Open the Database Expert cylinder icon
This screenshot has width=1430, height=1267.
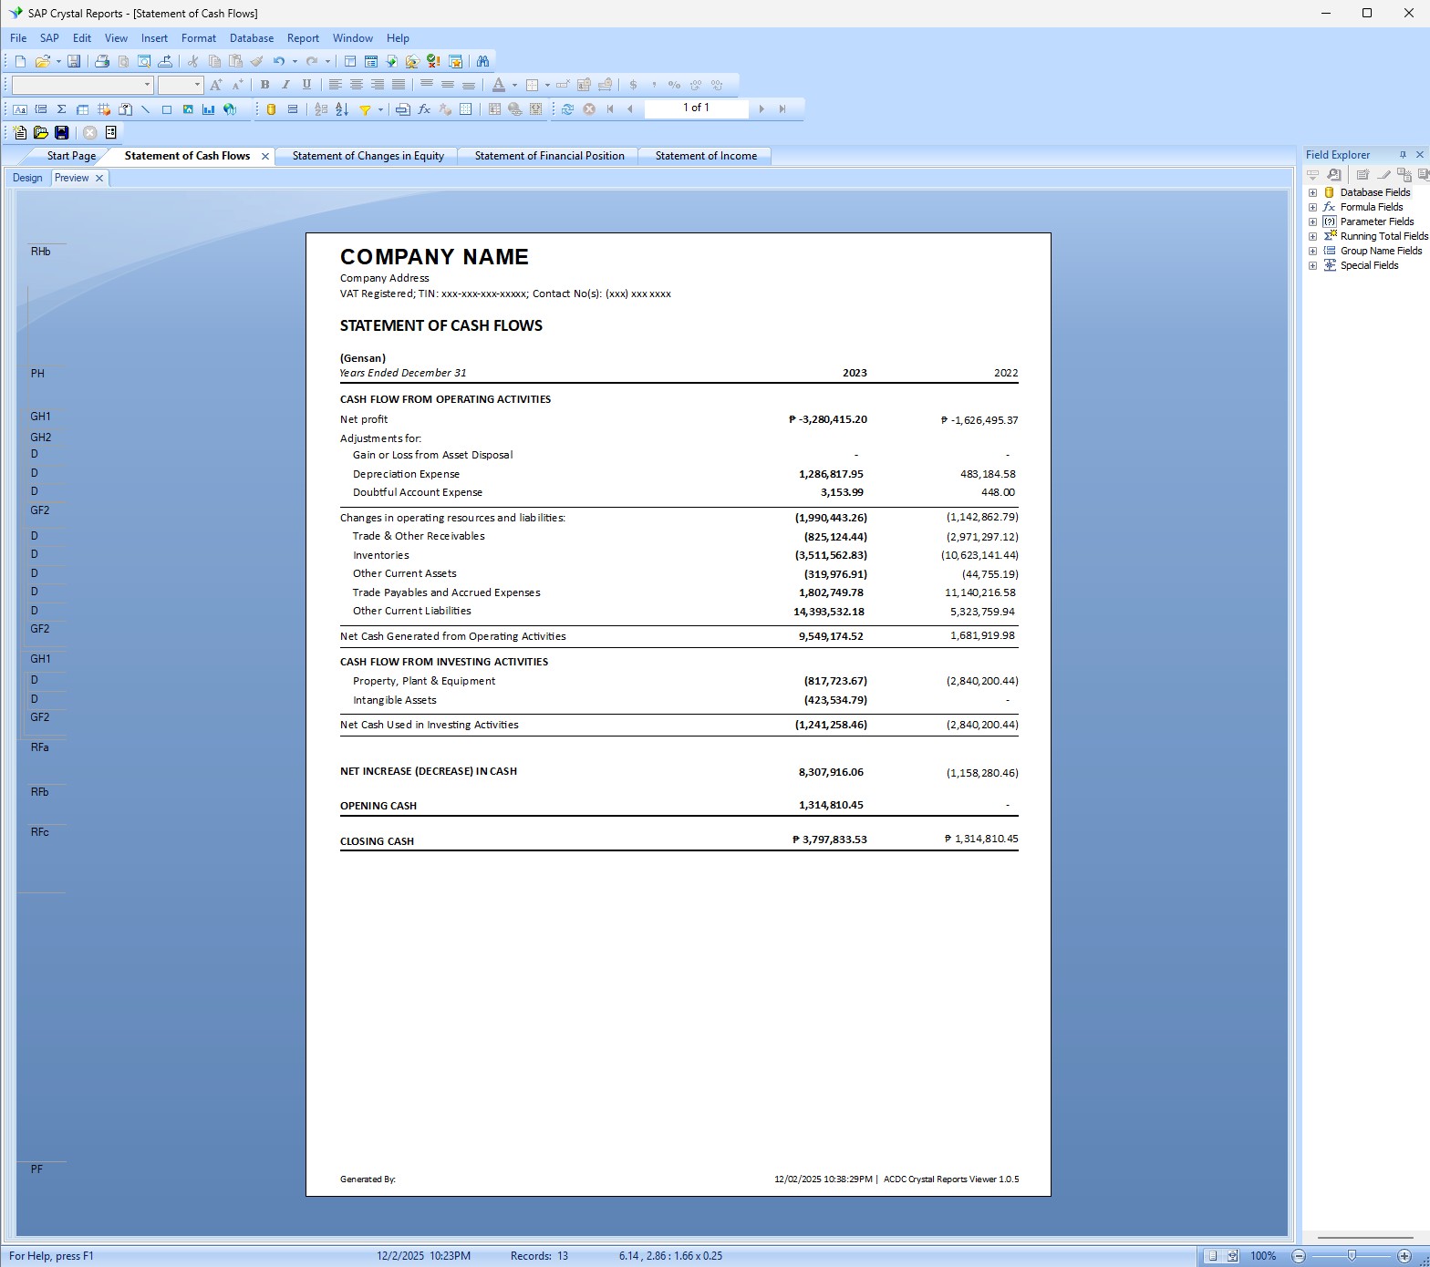[x=271, y=109]
